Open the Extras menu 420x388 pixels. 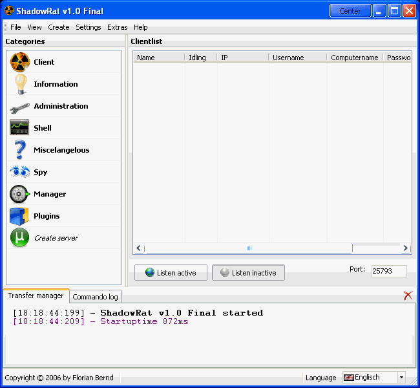click(118, 27)
